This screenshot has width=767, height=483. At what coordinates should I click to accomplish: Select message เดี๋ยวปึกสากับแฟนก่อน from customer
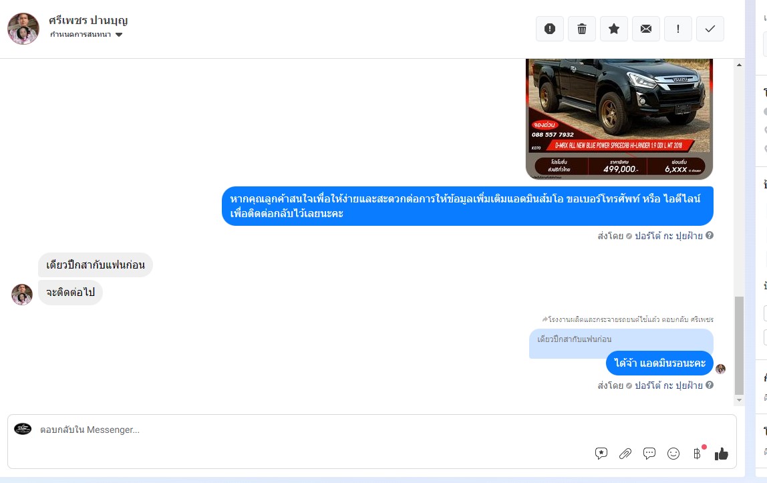click(96, 265)
